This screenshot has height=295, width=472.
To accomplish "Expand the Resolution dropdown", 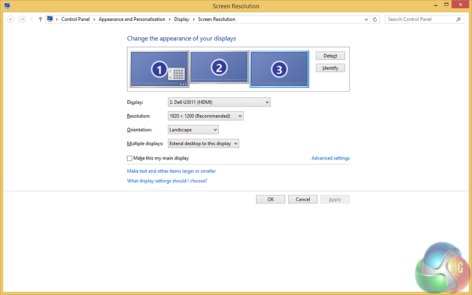I will click(x=205, y=116).
